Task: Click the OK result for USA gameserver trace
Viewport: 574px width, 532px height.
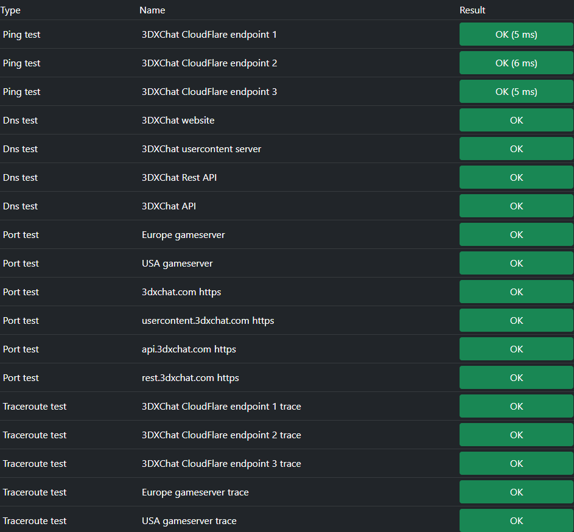Action: pos(516,520)
